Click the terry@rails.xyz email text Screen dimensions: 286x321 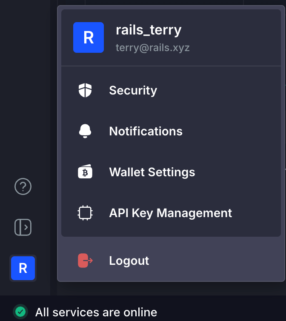[153, 48]
